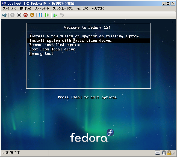Open the ヘルプ(H) menu
The width and height of the screenshot is (177, 157).
pyautogui.click(x=98, y=8)
